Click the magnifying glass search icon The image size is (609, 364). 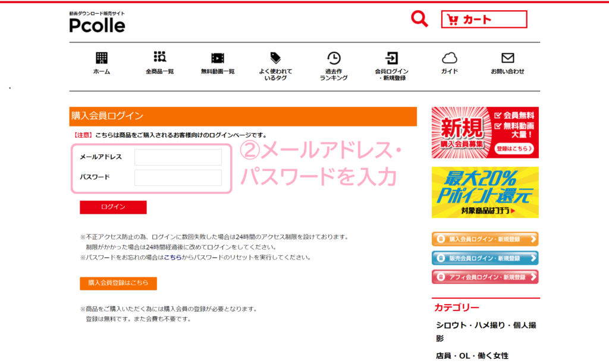[x=419, y=19]
